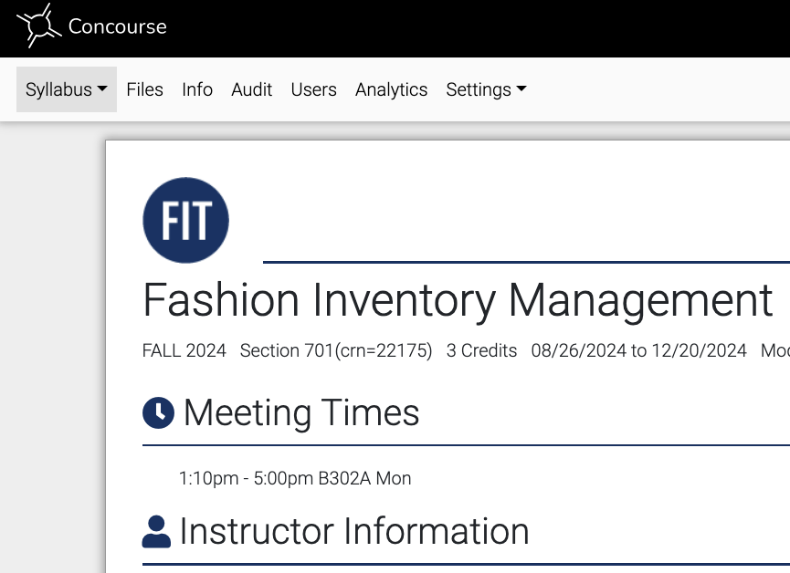Click the Concourse brand name text

point(117,26)
